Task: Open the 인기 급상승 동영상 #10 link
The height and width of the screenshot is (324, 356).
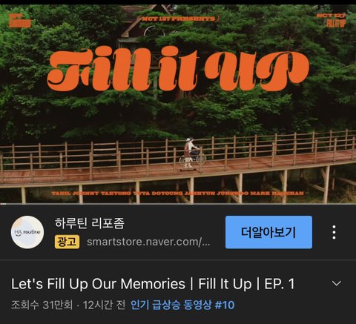Action: pos(182,305)
